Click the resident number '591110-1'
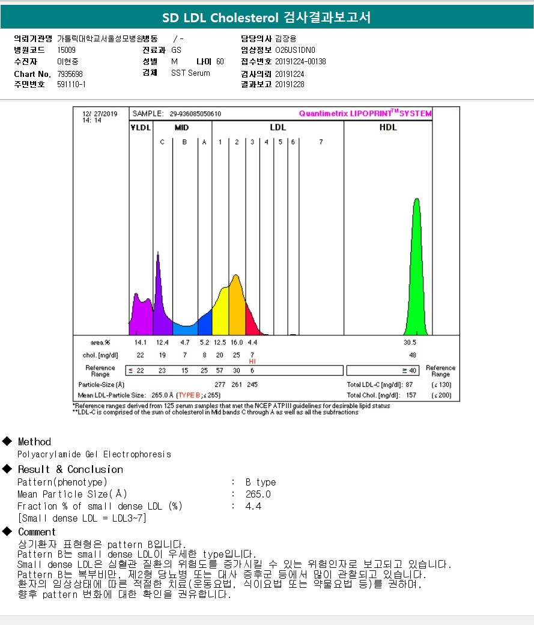The width and height of the screenshot is (534, 625). tap(71, 84)
